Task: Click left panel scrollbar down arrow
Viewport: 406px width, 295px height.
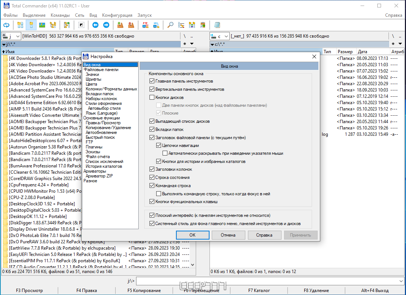Action: (x=192, y=265)
